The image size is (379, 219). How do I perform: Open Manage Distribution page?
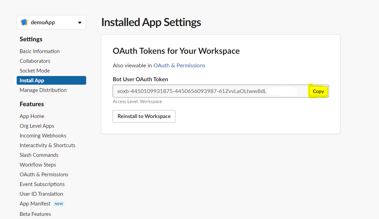click(43, 90)
